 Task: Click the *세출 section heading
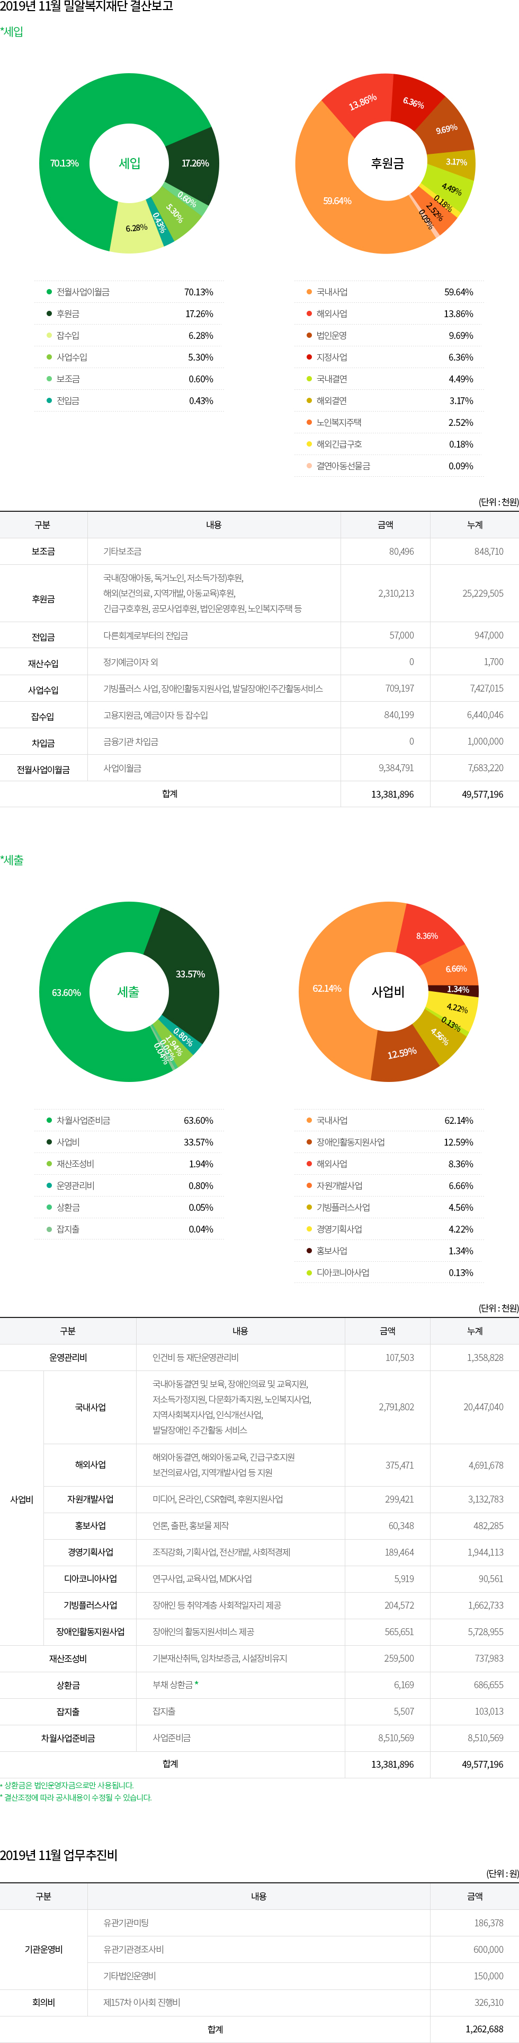(x=12, y=860)
